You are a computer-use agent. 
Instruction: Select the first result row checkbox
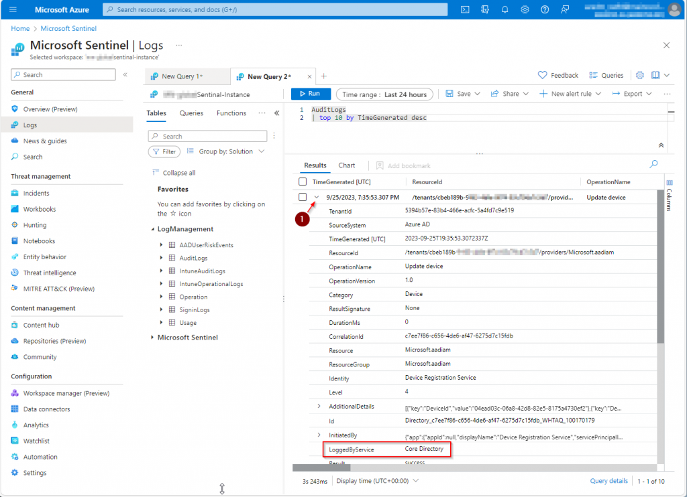pos(303,198)
